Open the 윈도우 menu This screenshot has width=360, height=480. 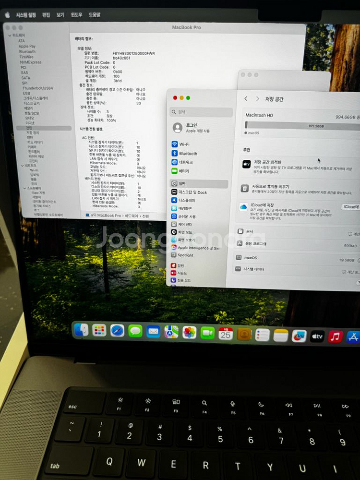[x=76, y=15]
